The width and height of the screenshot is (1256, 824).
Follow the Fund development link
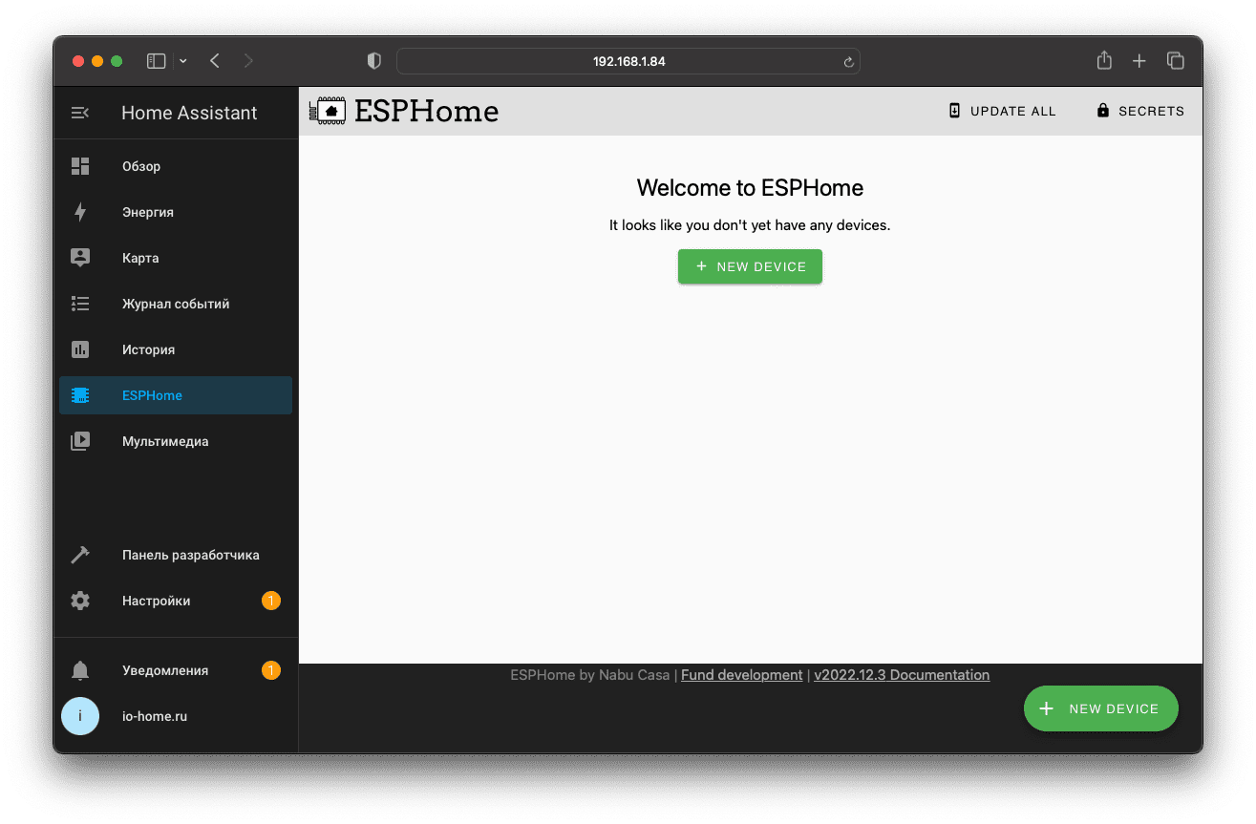pos(741,675)
